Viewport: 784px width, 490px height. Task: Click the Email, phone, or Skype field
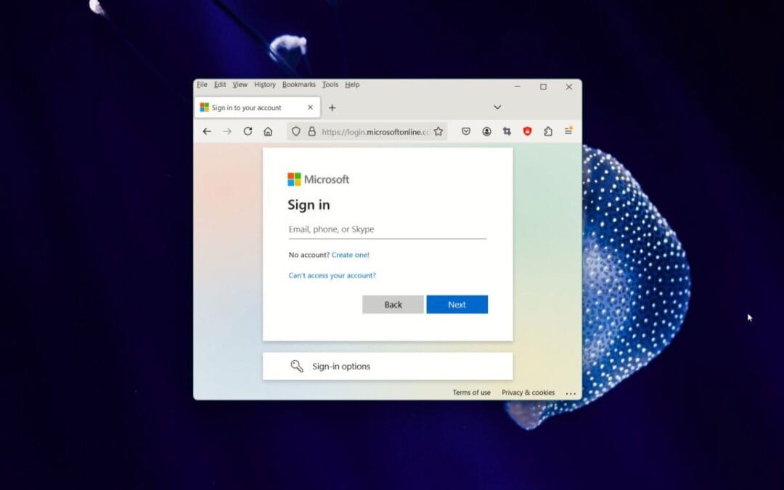[387, 229]
